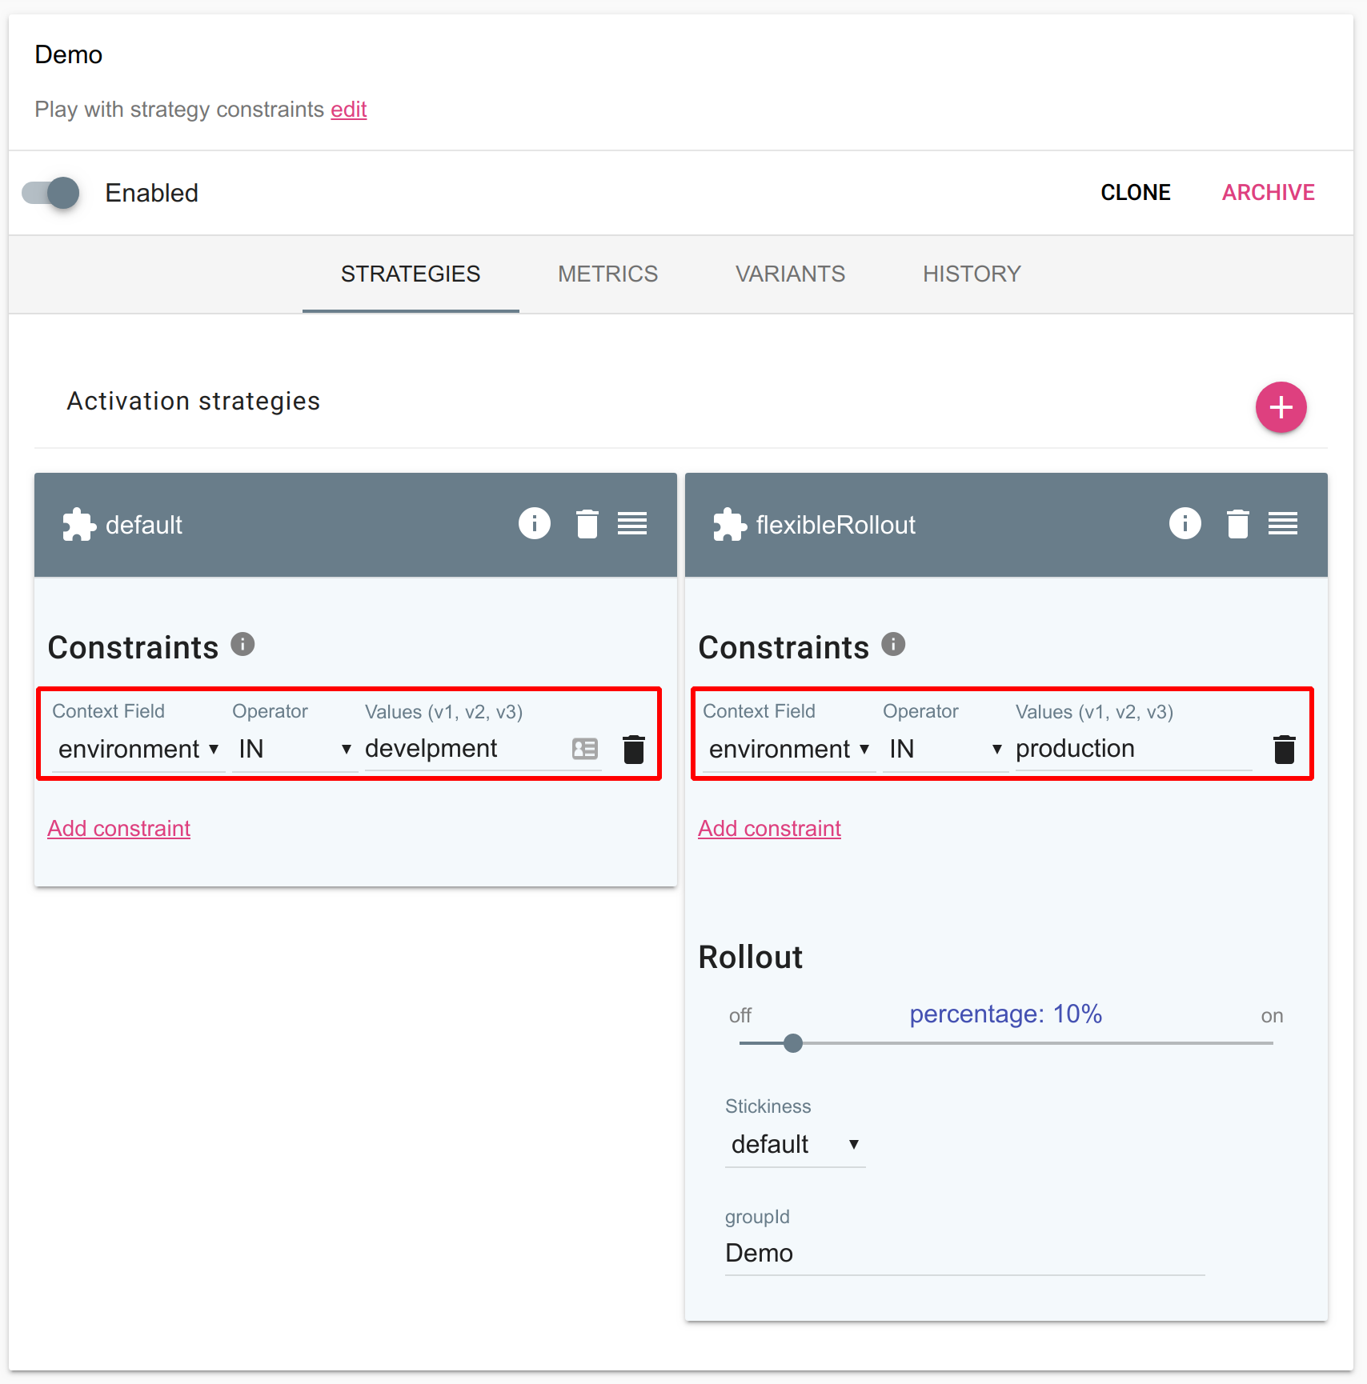Toggle the Enabled feature switch
Screen dimensions: 1367x1384
(51, 193)
